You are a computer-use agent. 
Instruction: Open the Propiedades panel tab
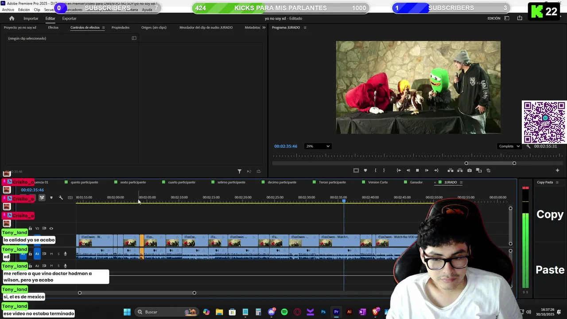(x=120, y=27)
